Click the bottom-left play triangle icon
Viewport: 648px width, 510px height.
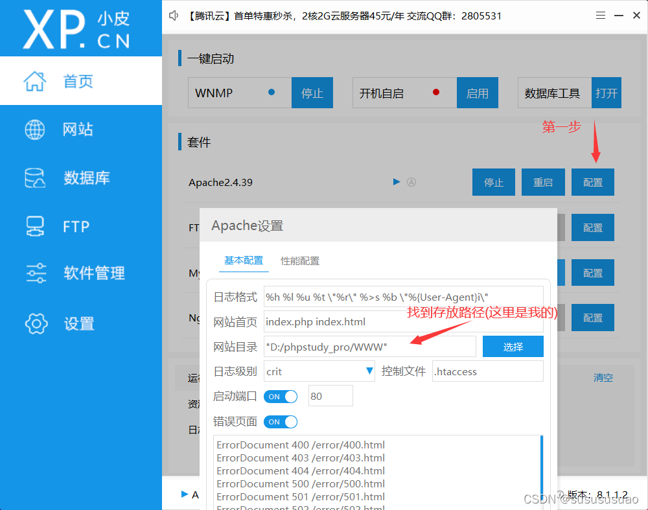[x=185, y=494]
